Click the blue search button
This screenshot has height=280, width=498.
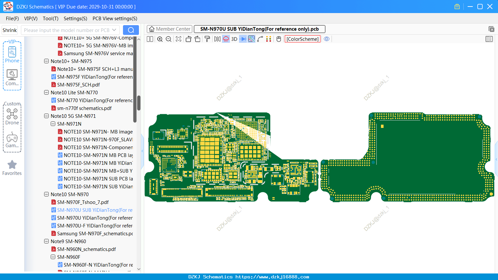(x=131, y=30)
